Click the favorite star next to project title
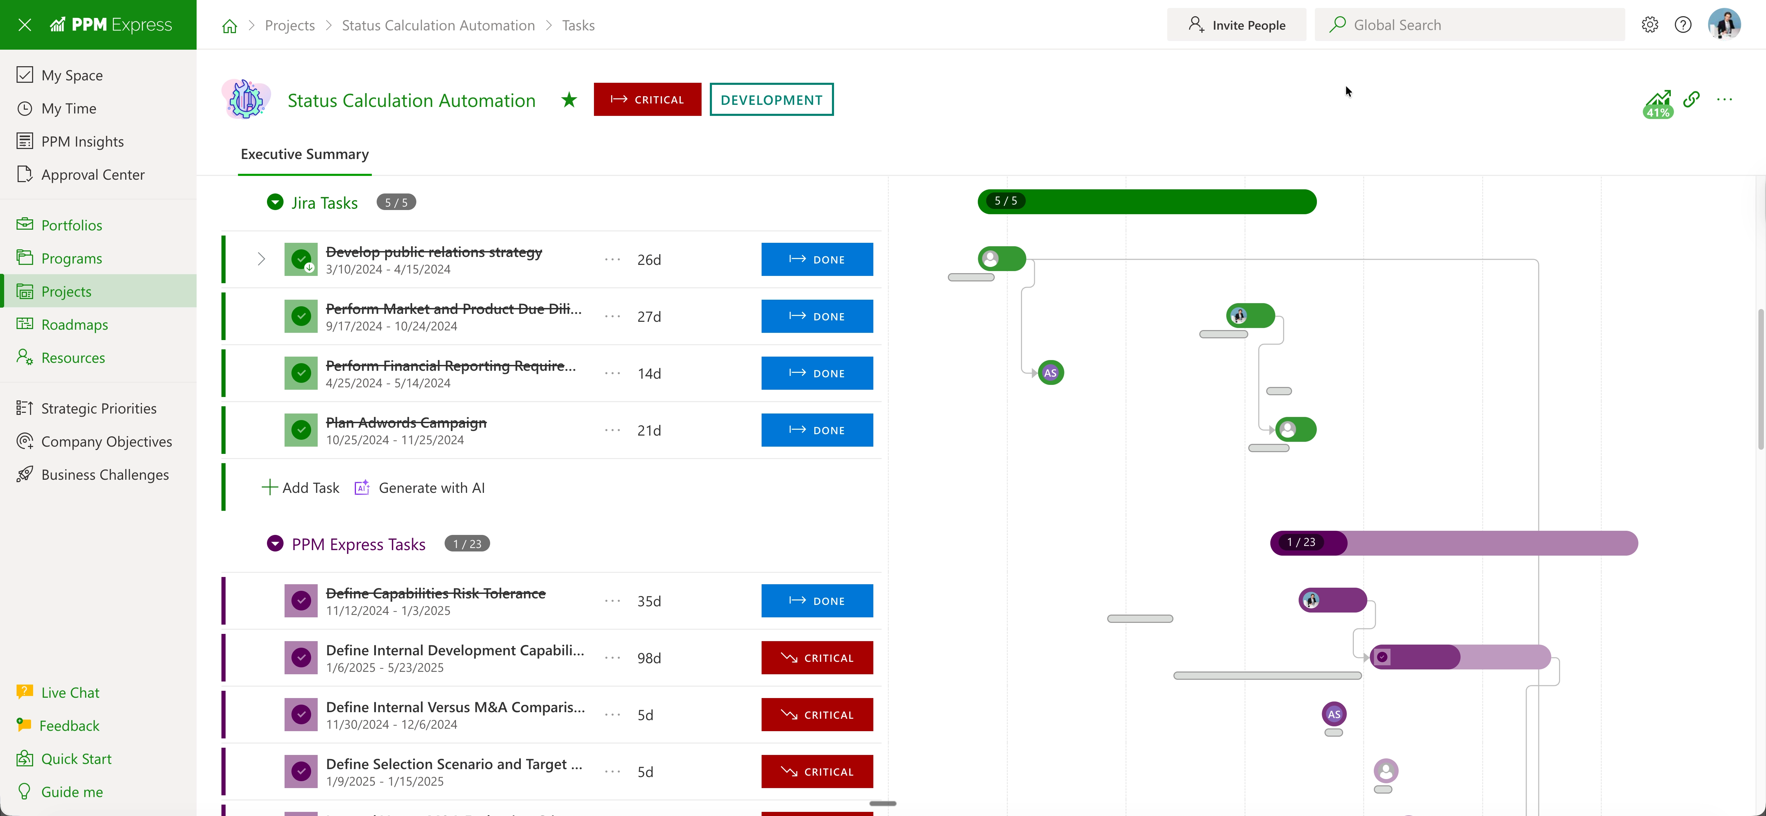Viewport: 1766px width, 816px height. [568, 100]
